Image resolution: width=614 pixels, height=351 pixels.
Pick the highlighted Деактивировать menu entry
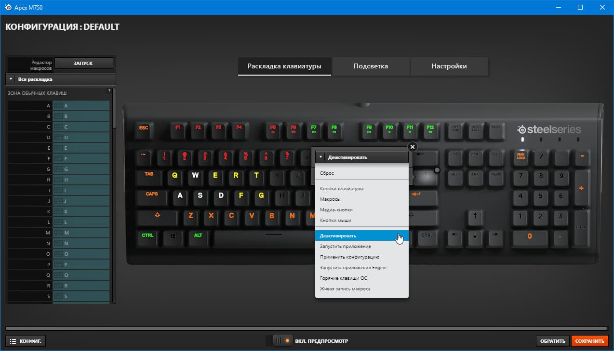(362, 236)
